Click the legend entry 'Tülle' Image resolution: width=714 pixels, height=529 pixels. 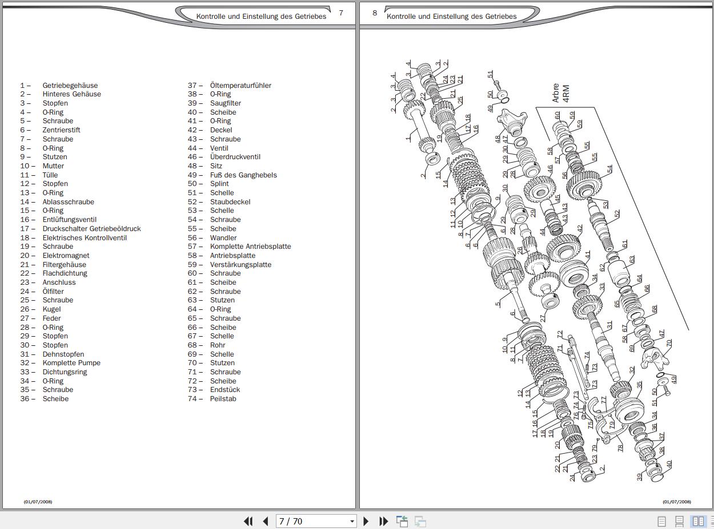pyautogui.click(x=50, y=175)
